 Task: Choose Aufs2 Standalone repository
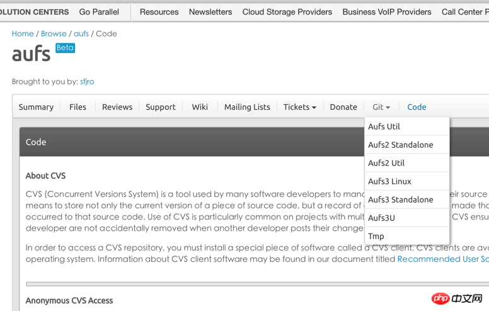tap(407, 144)
